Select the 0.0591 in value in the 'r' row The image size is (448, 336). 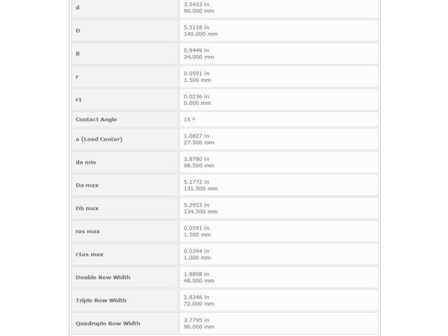point(196,73)
